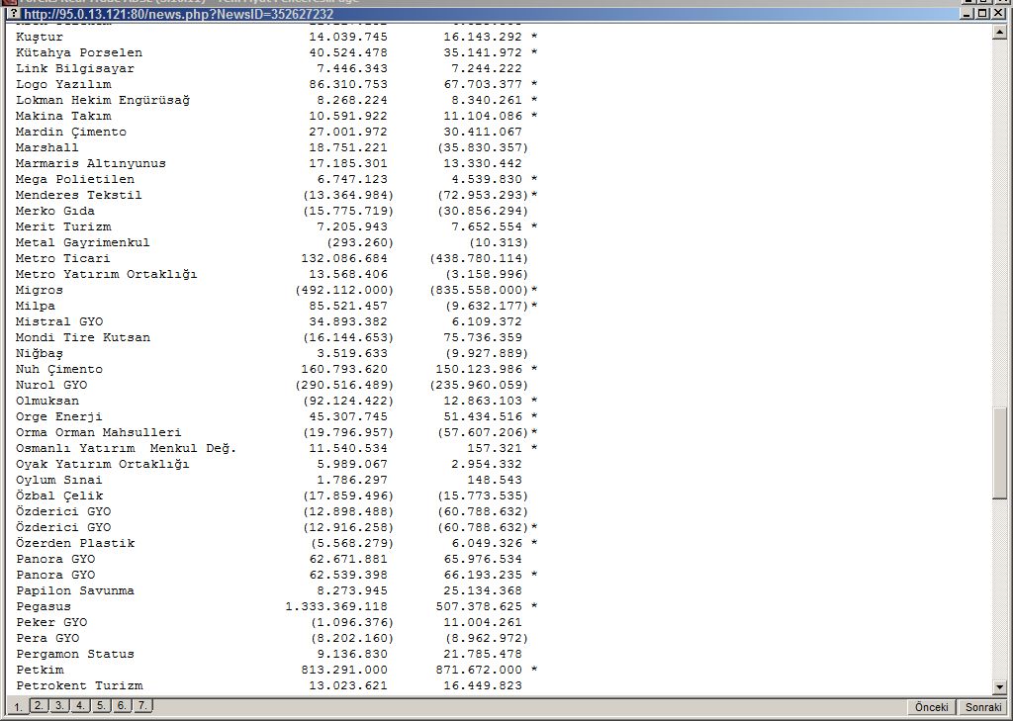
Task: Select the Orge Enerji entry
Action: [59, 416]
